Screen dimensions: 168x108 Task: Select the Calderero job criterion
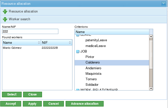pos(93,62)
